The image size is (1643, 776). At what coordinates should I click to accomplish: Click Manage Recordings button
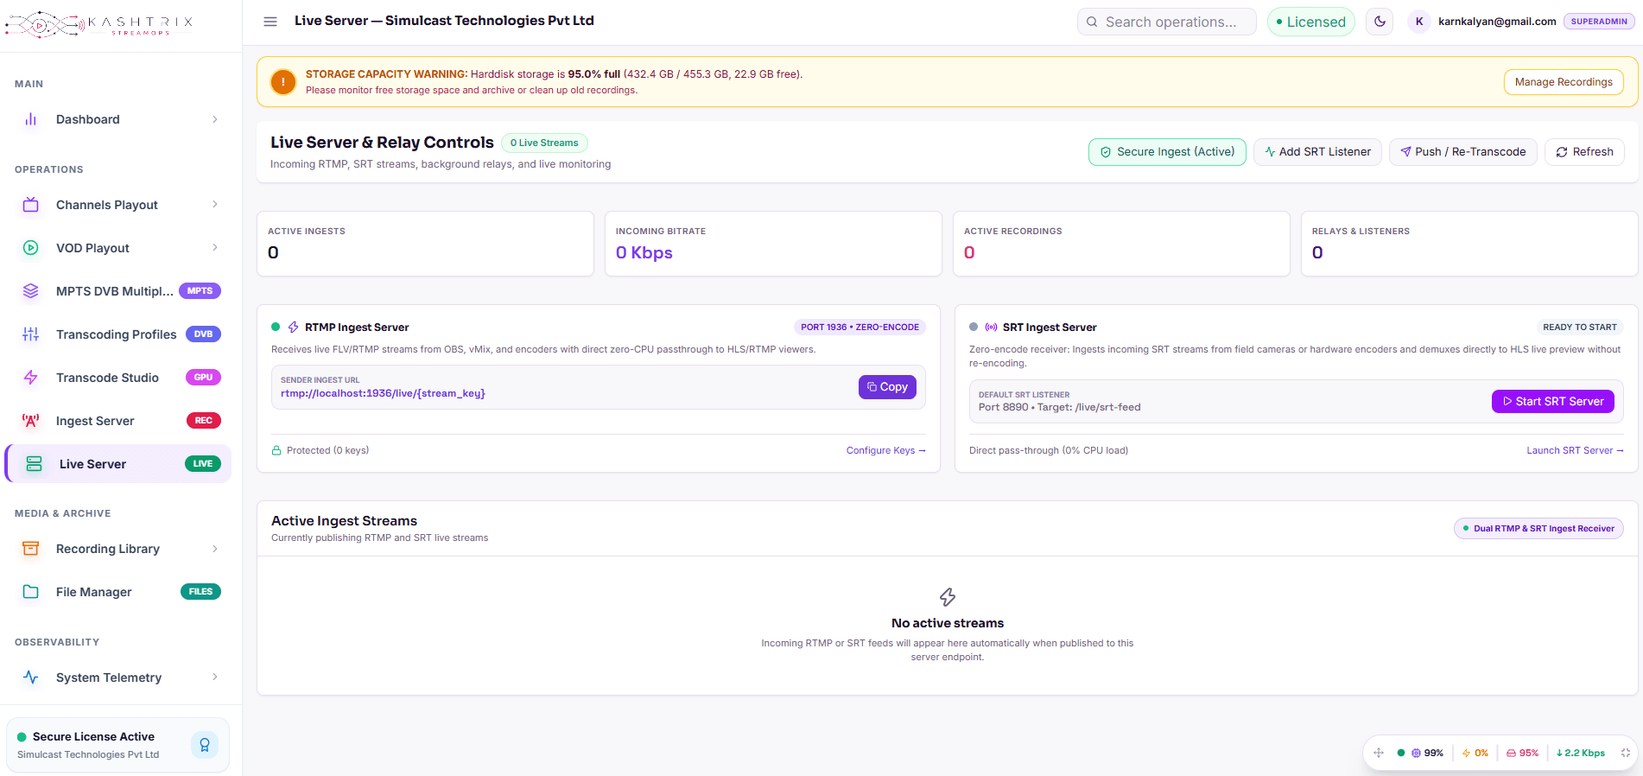pyautogui.click(x=1564, y=82)
